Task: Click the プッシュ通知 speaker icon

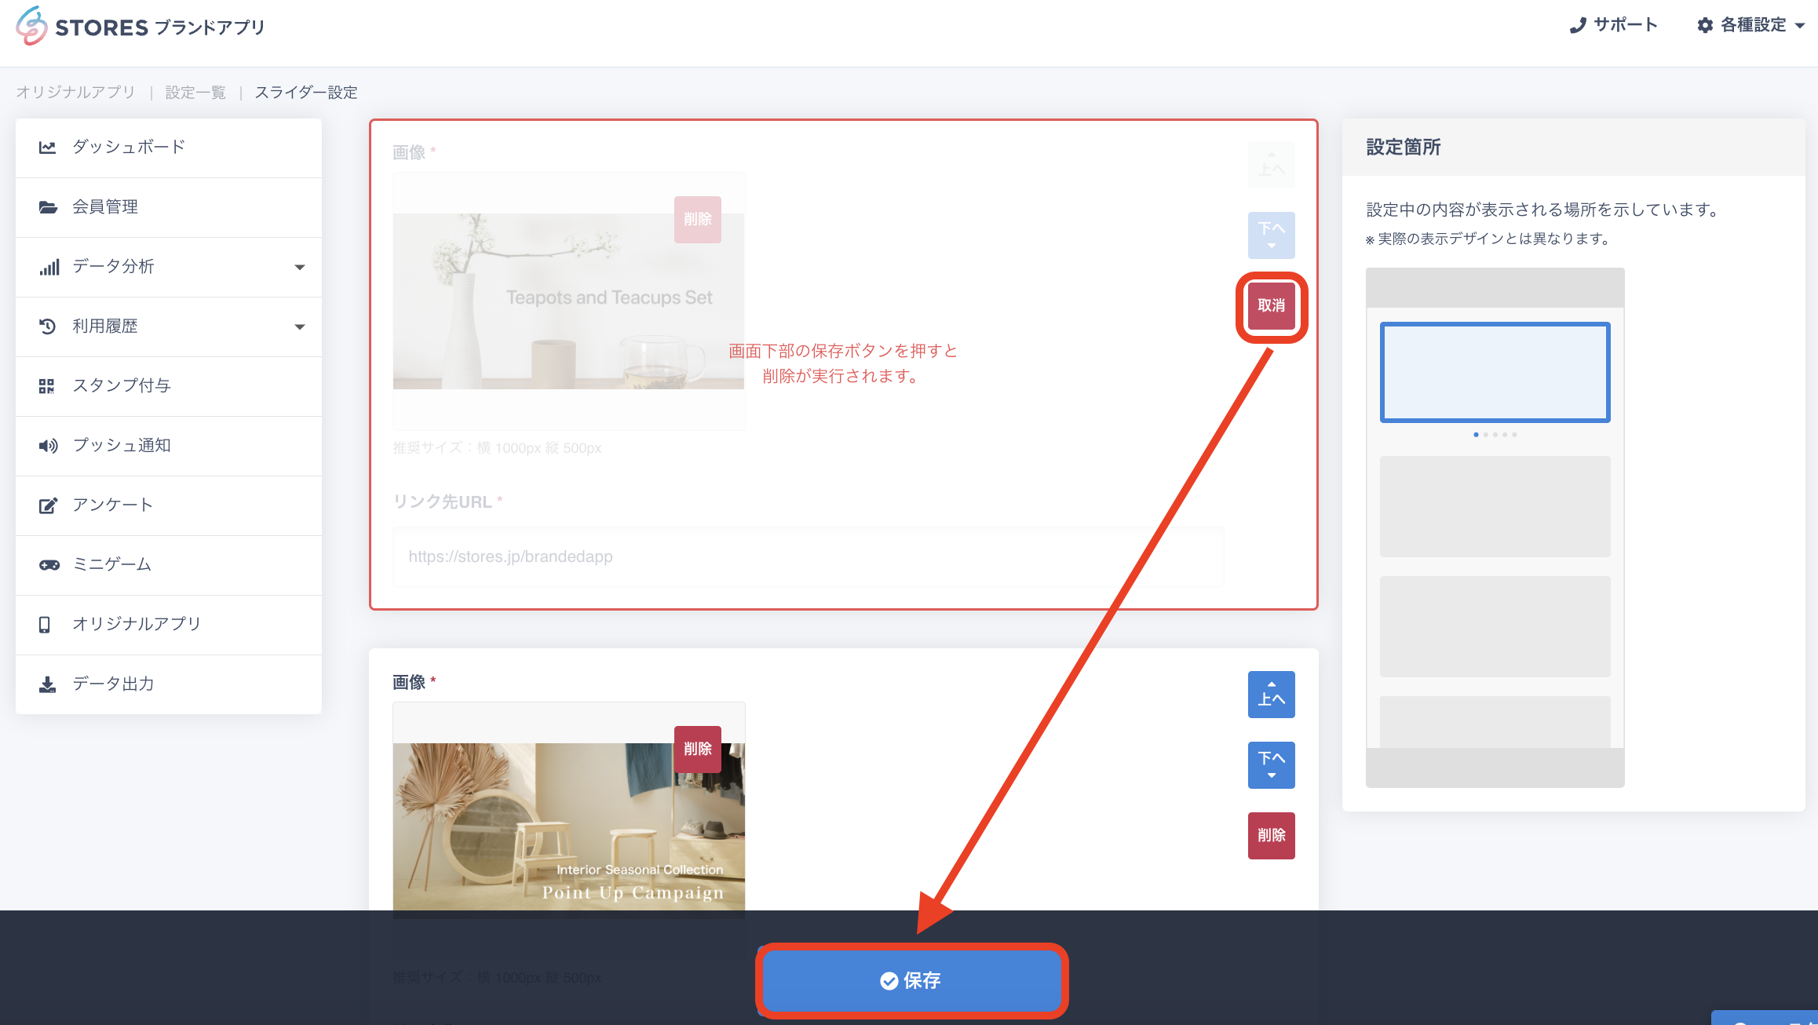Action: tap(49, 446)
